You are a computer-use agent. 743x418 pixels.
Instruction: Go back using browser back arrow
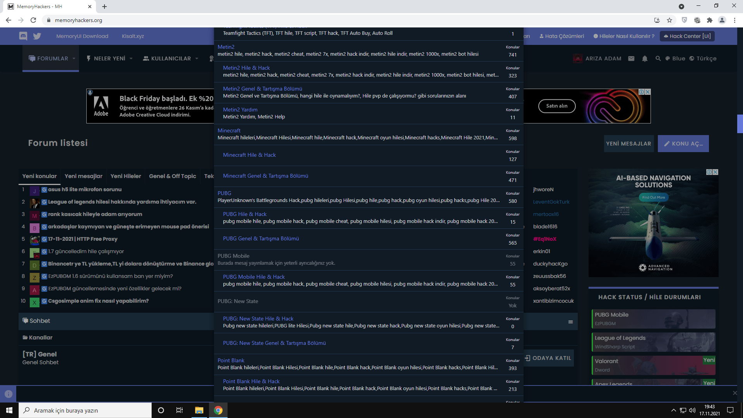(x=9, y=20)
